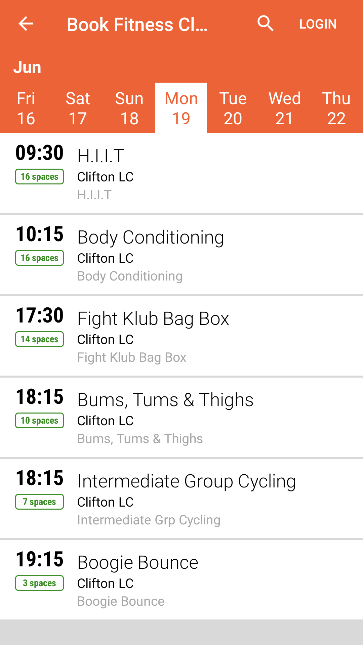Tap the back arrow icon
The image size is (363, 645).
(x=26, y=24)
